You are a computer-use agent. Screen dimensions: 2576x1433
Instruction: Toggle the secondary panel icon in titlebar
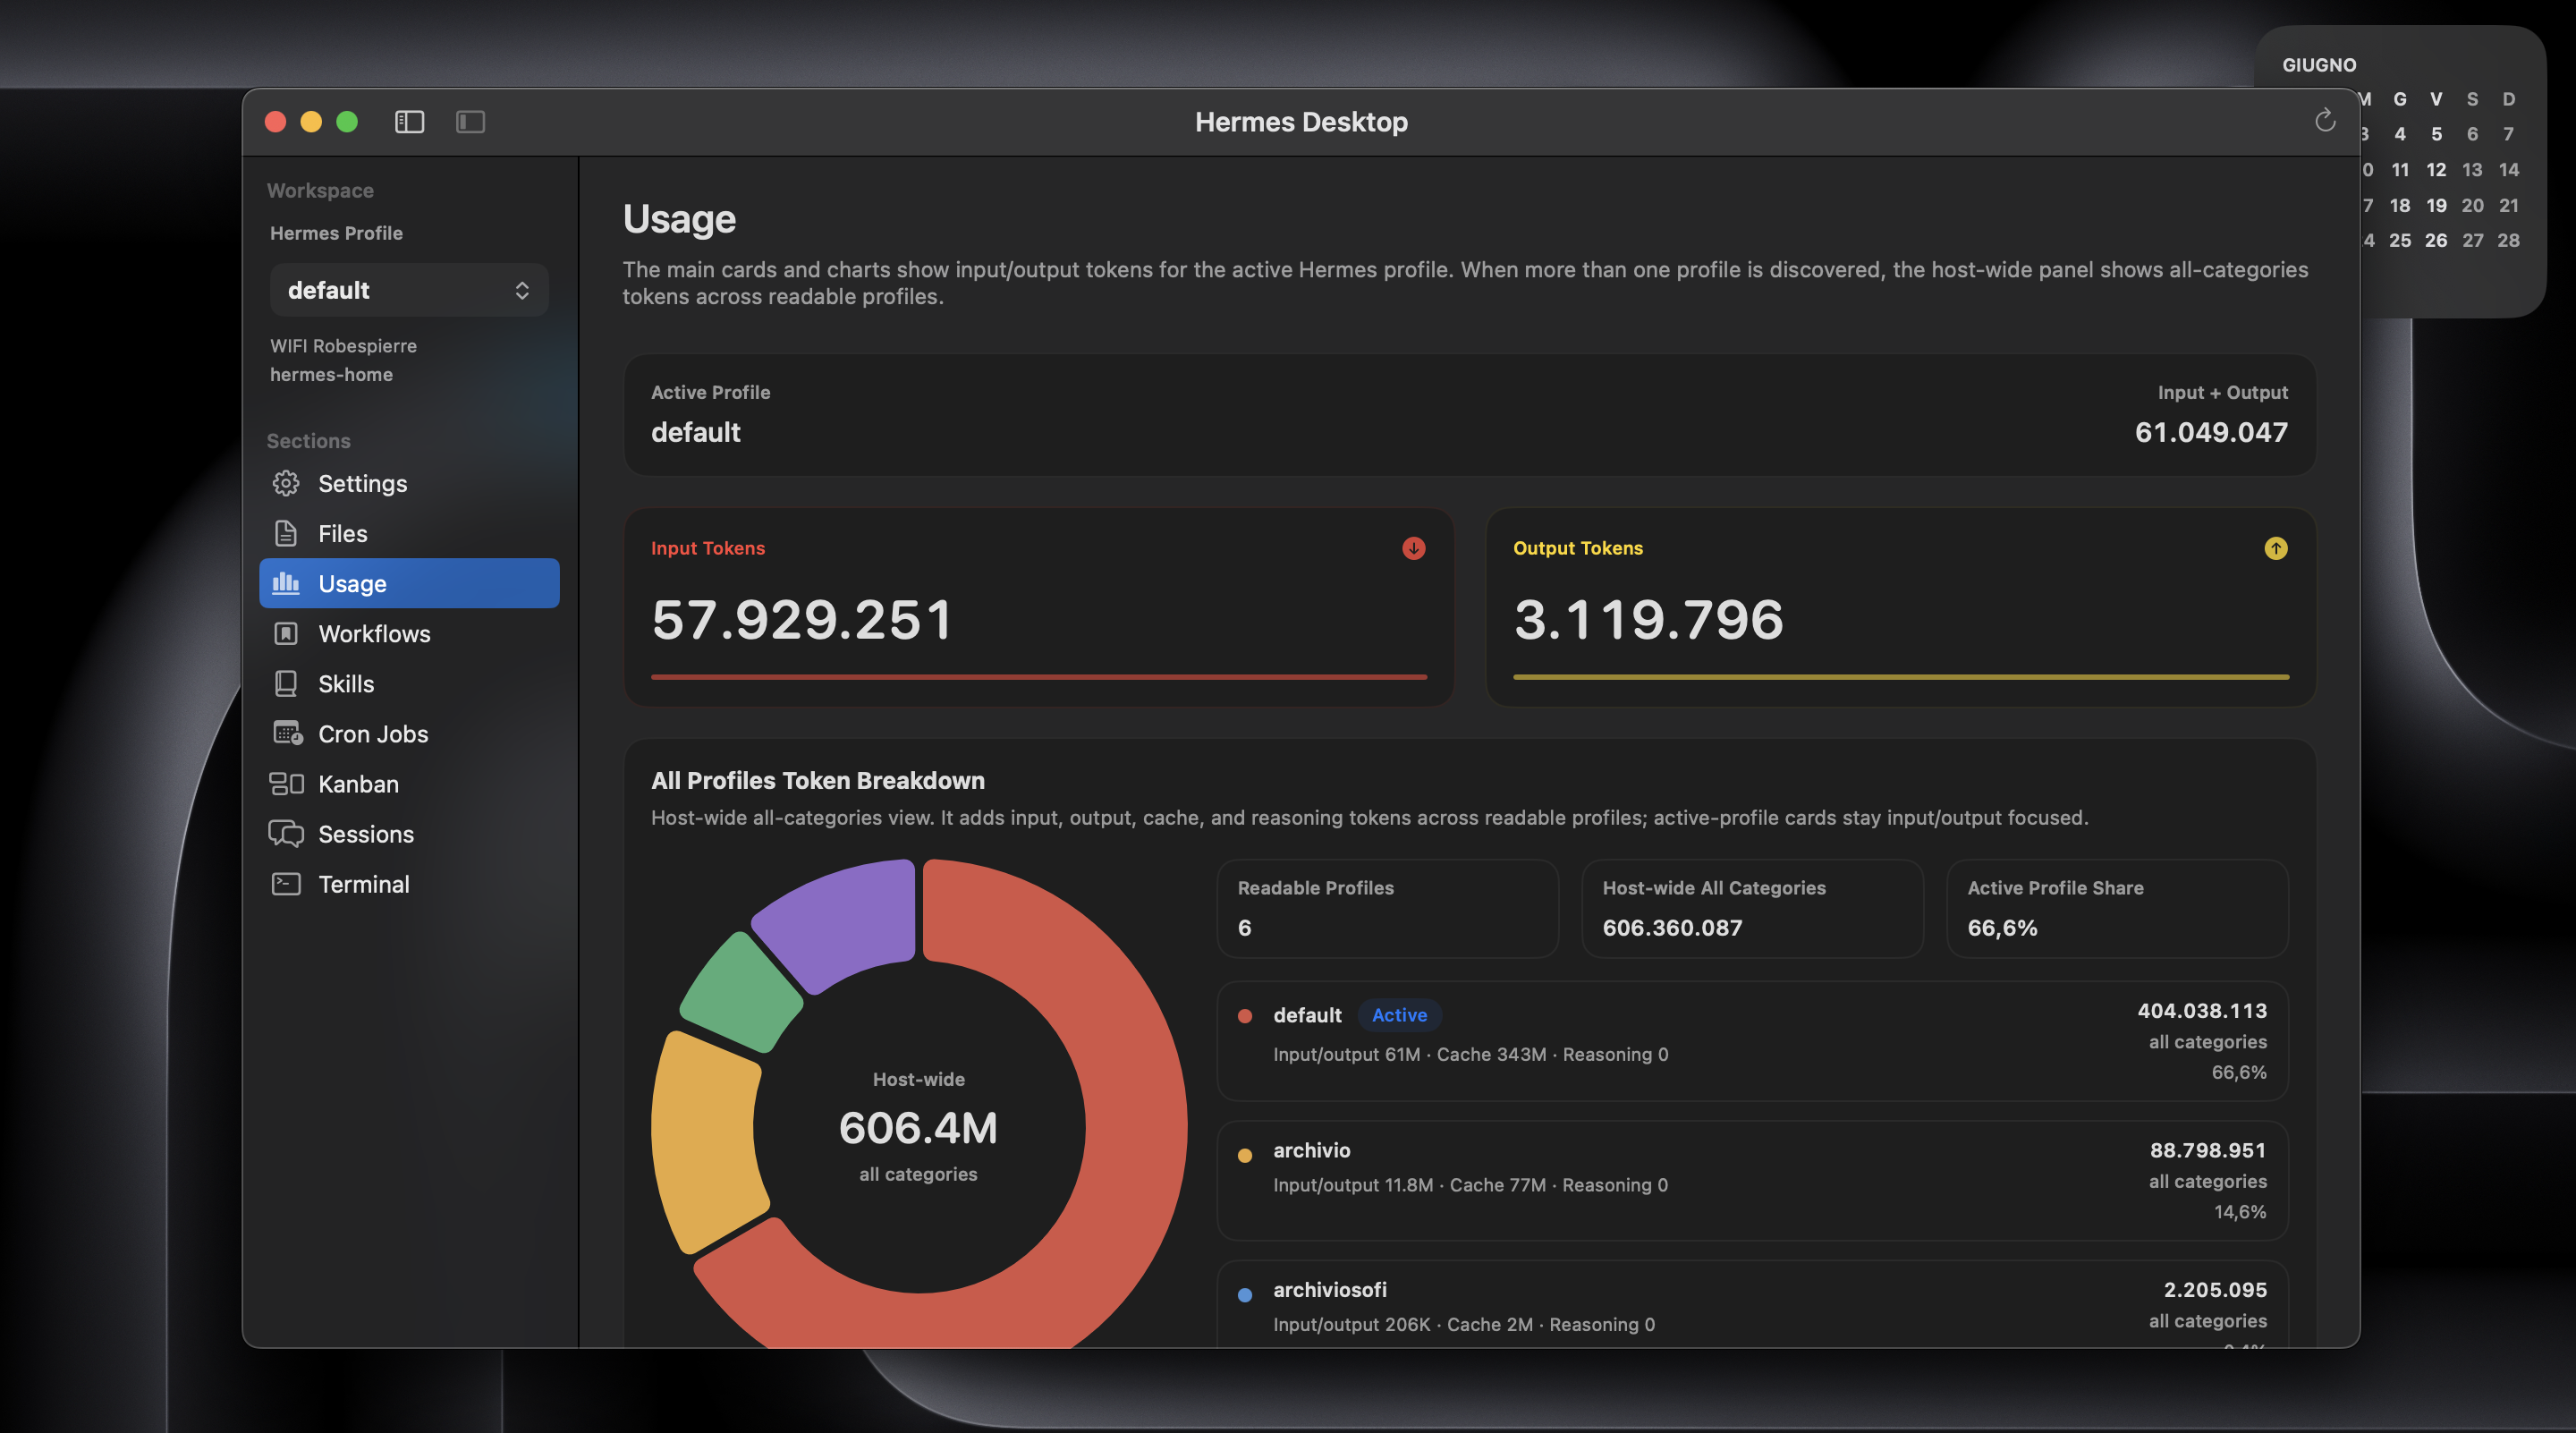click(470, 122)
